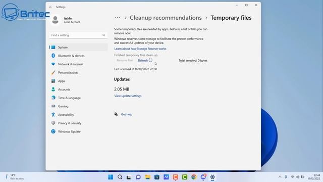
Task: Open Microsoft Store from the taskbar
Action: tap(157, 177)
